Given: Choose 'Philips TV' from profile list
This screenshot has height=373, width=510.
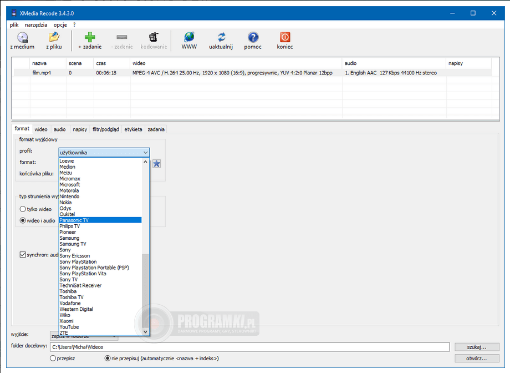Looking at the screenshot, I should pos(100,226).
